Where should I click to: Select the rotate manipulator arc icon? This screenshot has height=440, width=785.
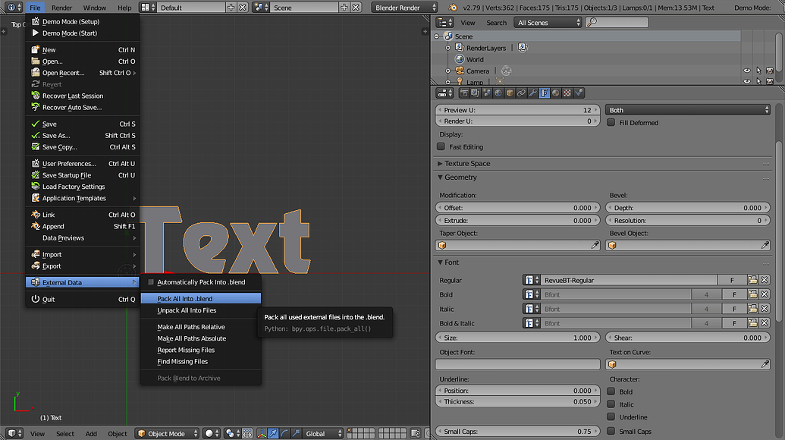pyautogui.click(x=285, y=433)
